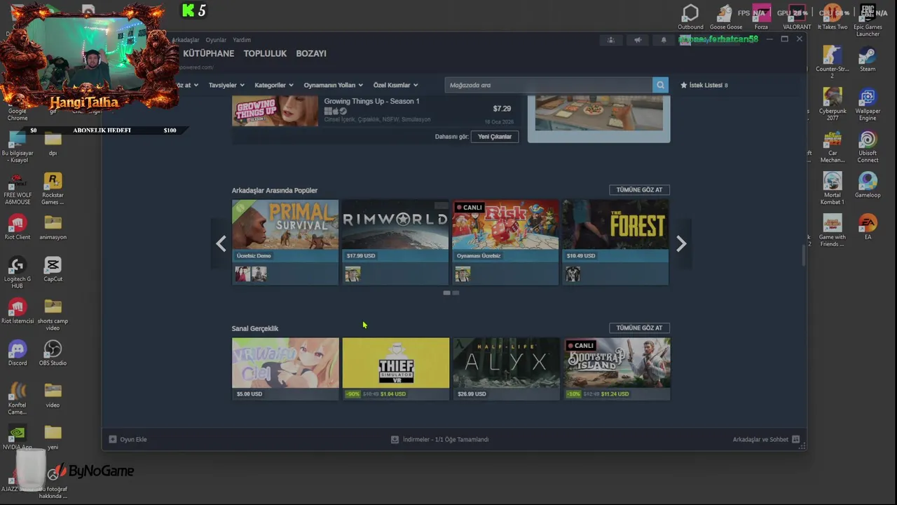The width and height of the screenshot is (897, 505).
Task: Select the first carousel page dot
Action: coord(446,292)
